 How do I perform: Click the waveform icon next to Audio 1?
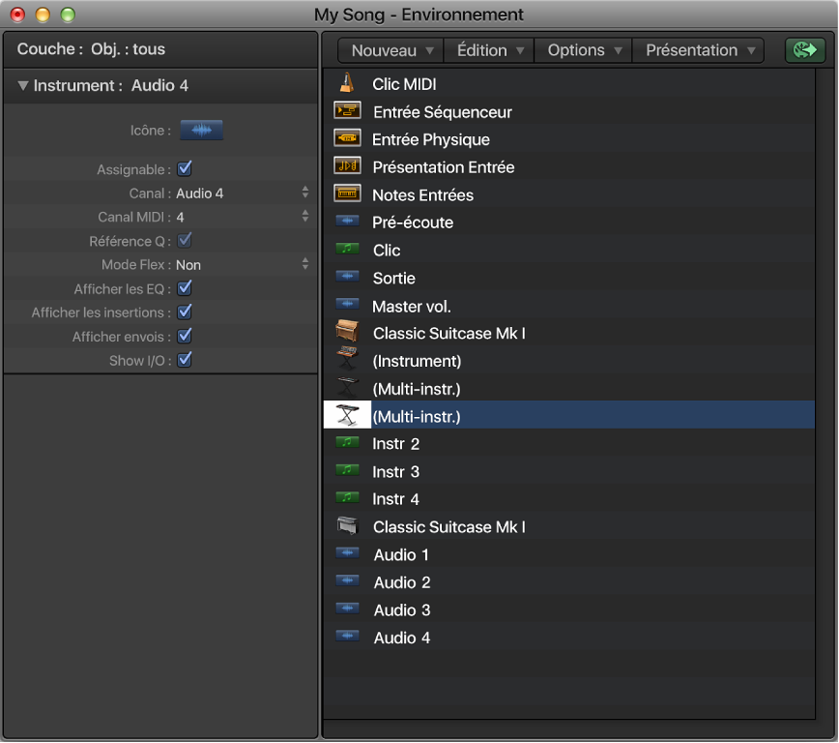click(x=347, y=554)
